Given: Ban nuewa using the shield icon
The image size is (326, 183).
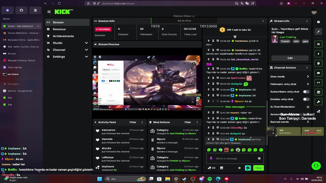Looking at the screenshot, I should [x=218, y=113].
